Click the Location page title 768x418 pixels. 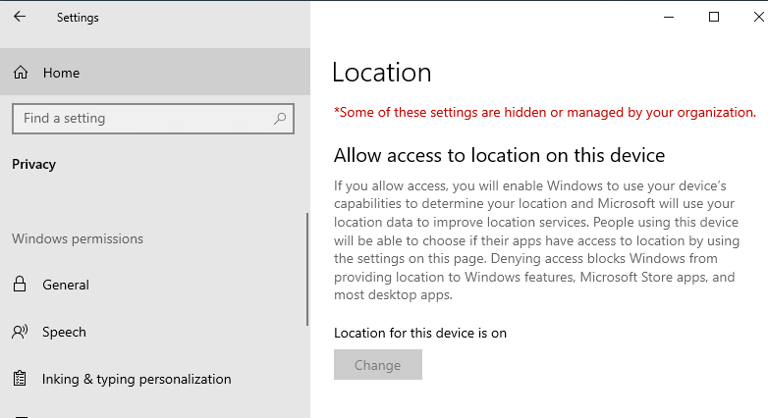click(x=382, y=73)
